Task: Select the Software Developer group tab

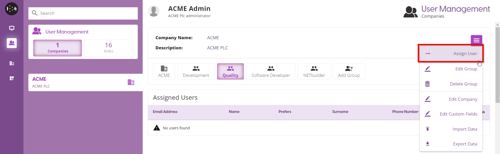Action: coord(271,71)
